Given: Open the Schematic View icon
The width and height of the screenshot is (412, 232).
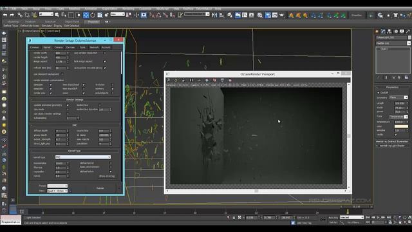Looking at the screenshot, I should click(252, 15).
